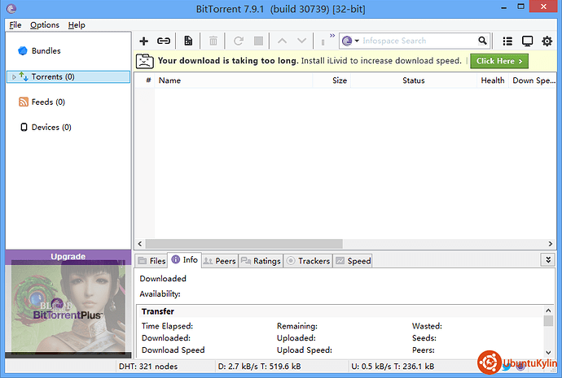This screenshot has height=378, width=562.
Task: Open Preferences gear icon
Action: pyautogui.click(x=547, y=41)
